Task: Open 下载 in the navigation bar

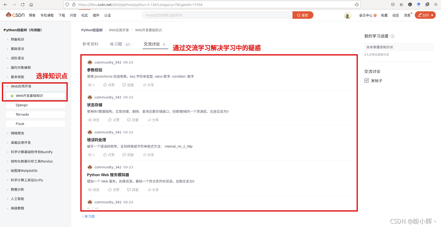Action: coord(62,15)
